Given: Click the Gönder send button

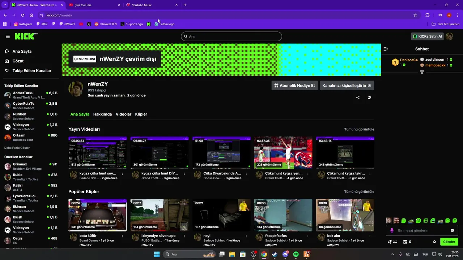Looking at the screenshot, I should point(449,242).
